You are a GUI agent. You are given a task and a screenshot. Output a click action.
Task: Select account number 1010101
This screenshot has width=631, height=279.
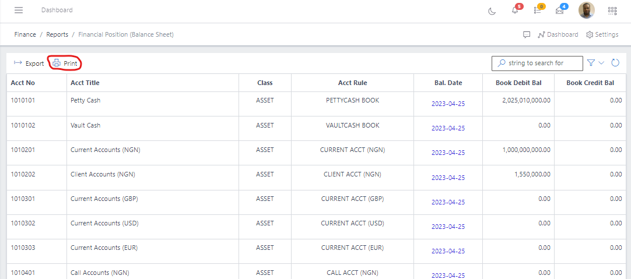coord(23,101)
